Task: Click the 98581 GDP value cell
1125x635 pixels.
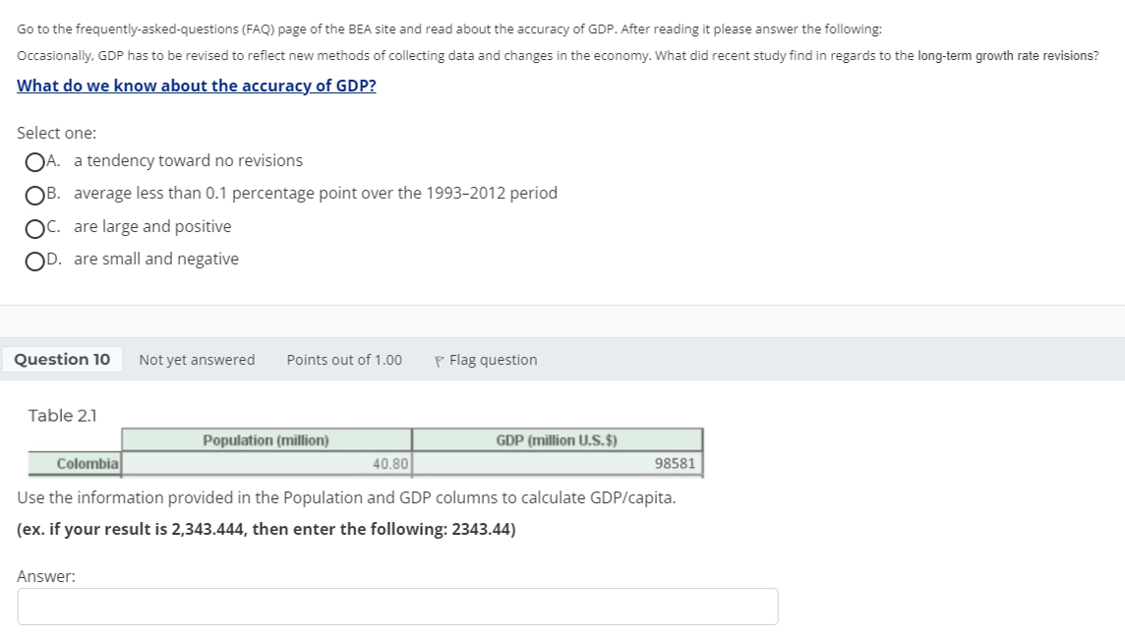Action: (558, 464)
